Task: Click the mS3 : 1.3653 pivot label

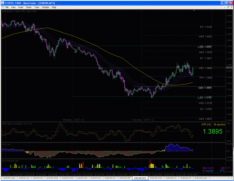Action: pos(205,119)
